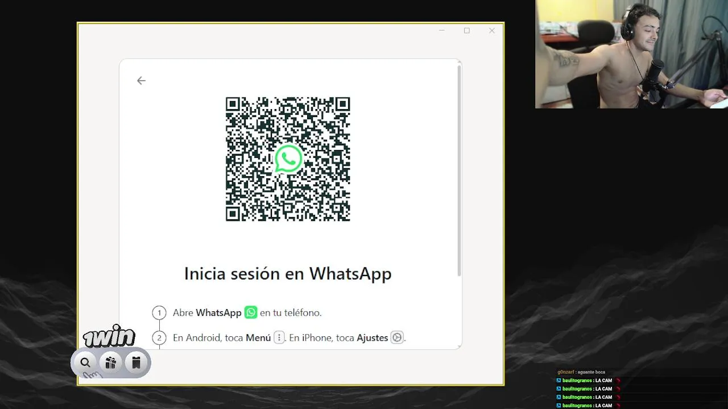Click the Menú three-dots icon in step 2
The width and height of the screenshot is (728, 409).
[x=279, y=337]
